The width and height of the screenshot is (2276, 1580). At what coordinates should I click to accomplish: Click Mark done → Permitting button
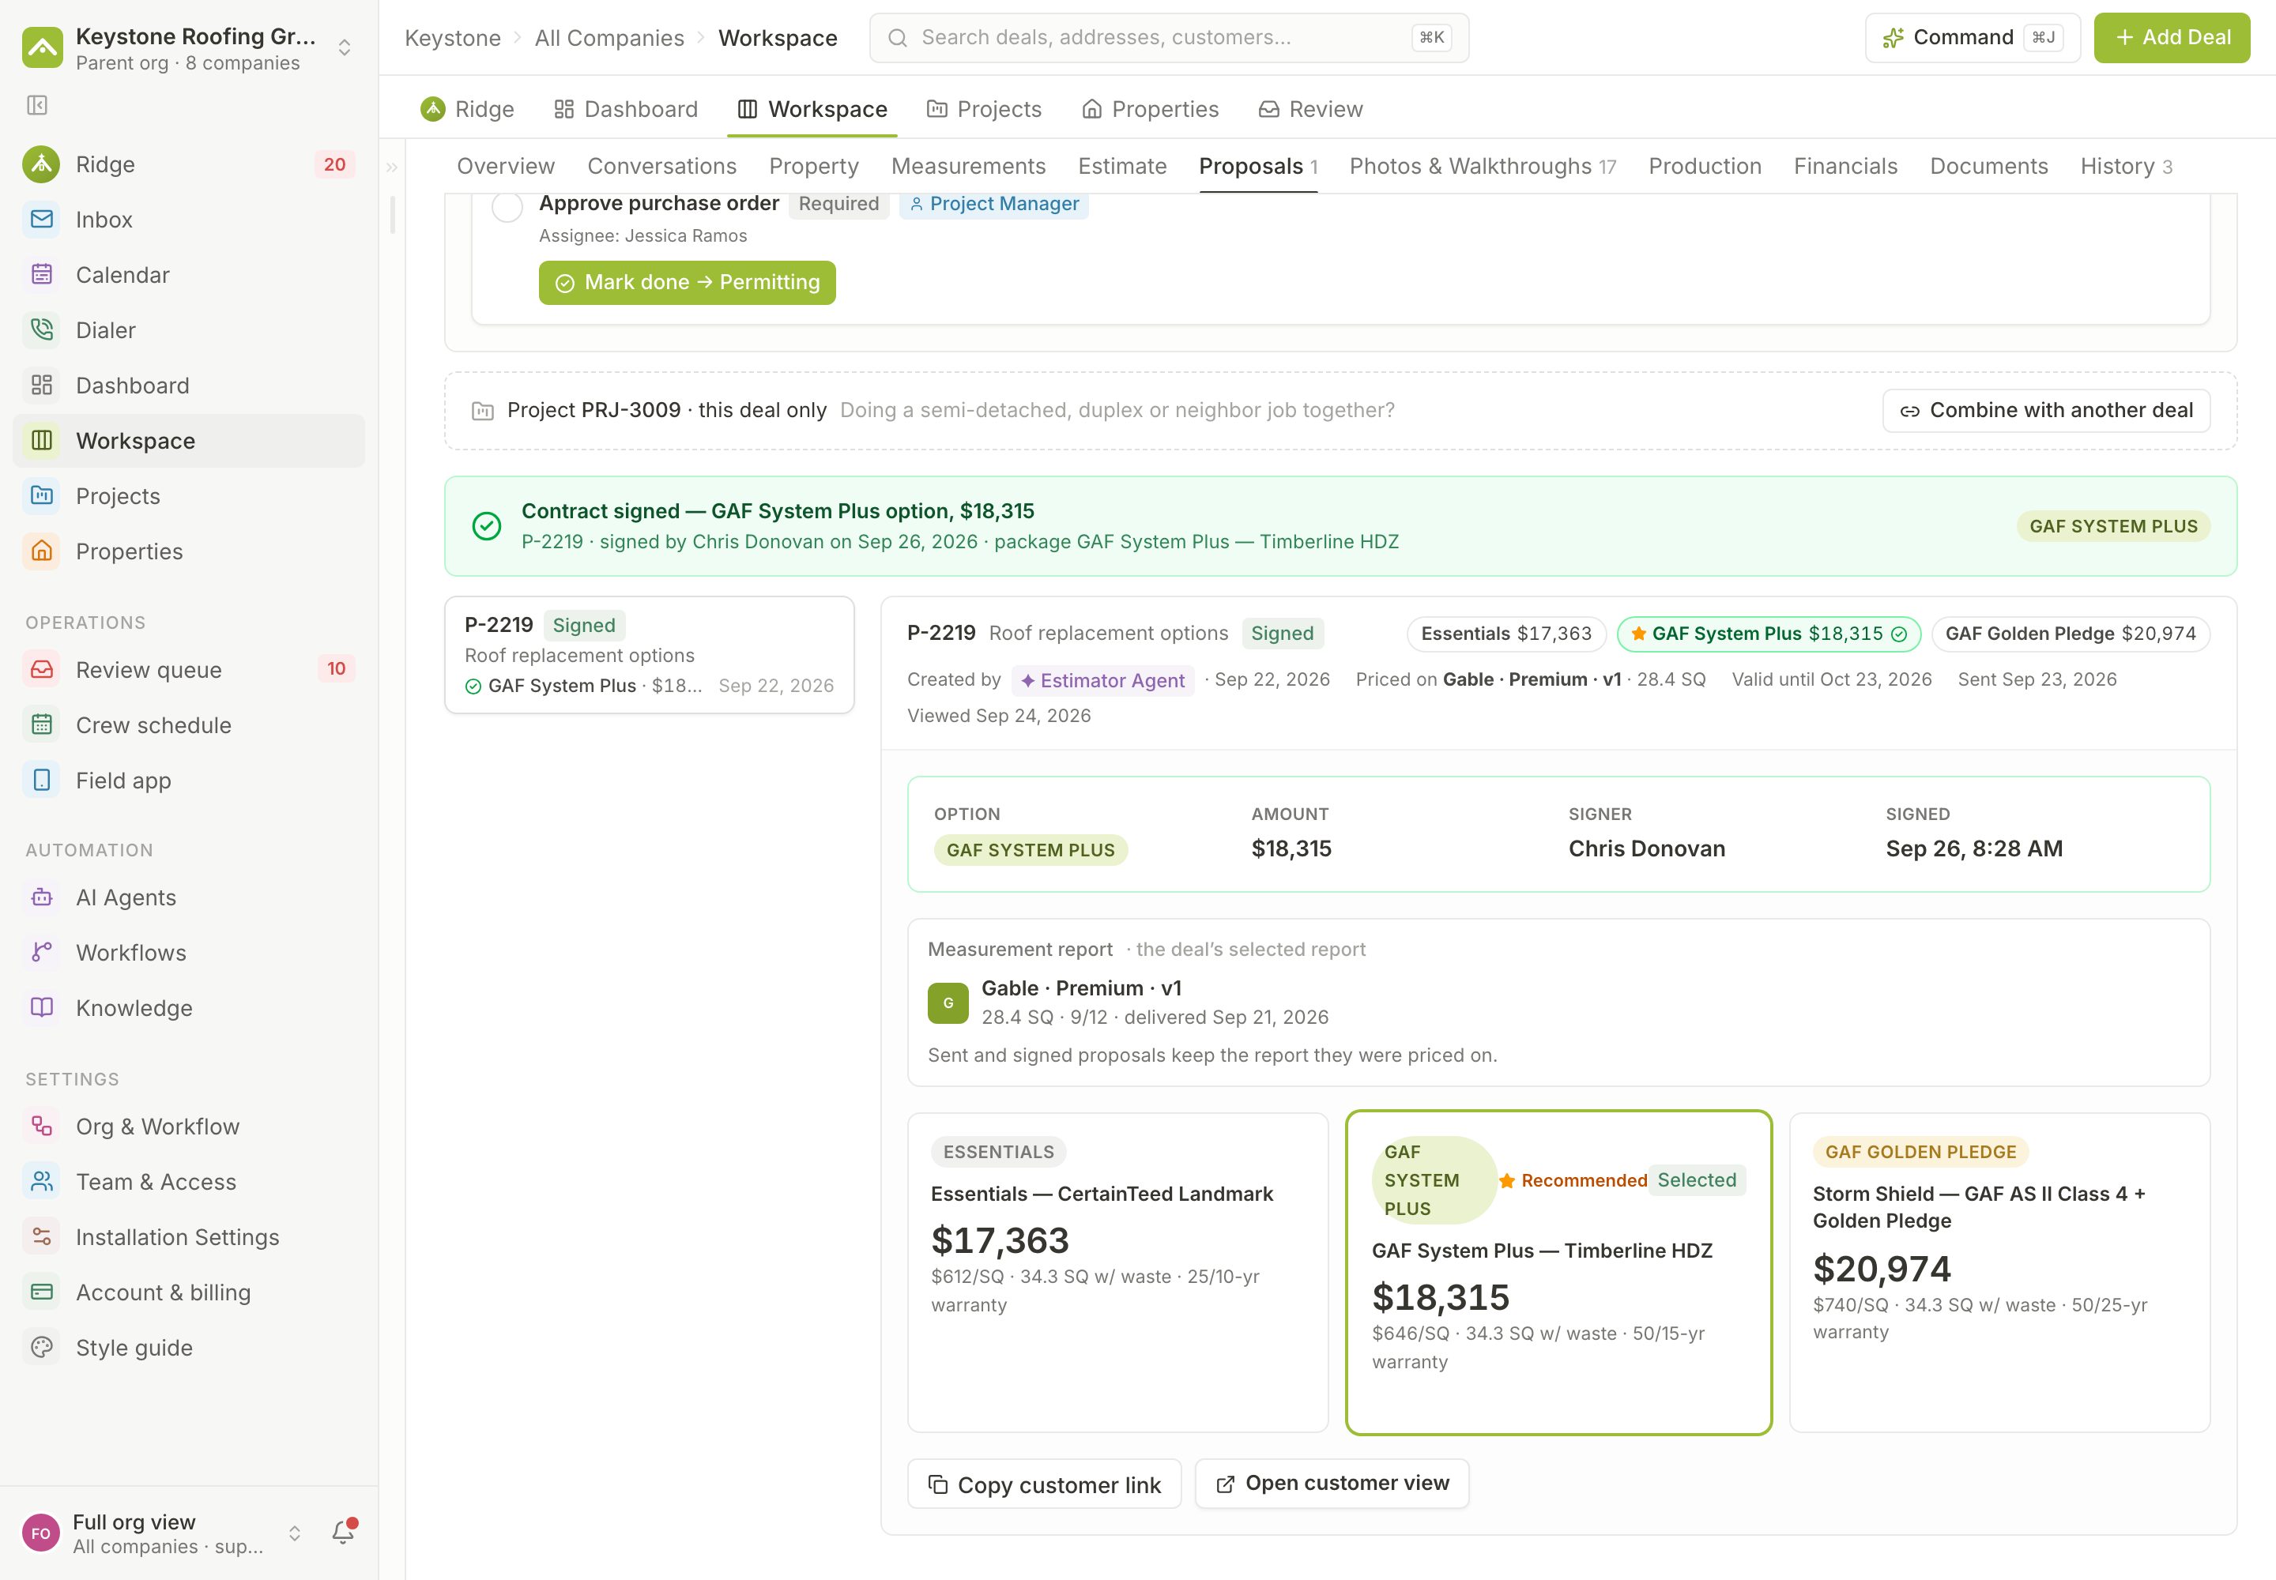688,282
